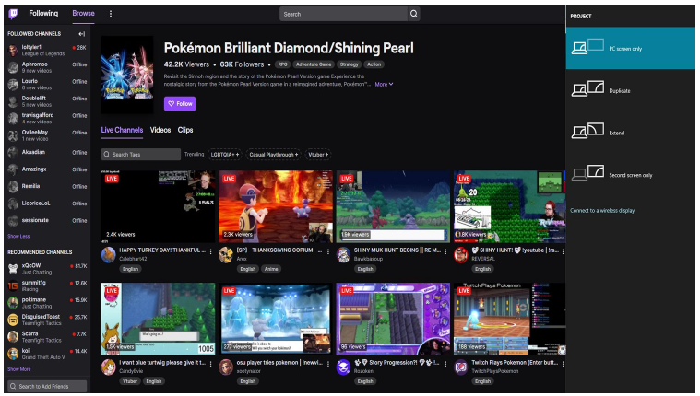
Task: Open the three-dot more menu in top bar
Action: [x=111, y=14]
